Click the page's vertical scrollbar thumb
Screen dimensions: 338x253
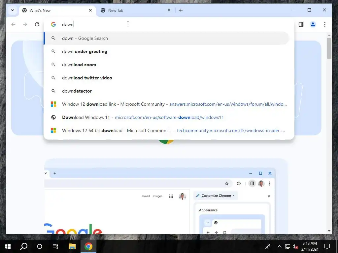pyautogui.click(x=329, y=48)
